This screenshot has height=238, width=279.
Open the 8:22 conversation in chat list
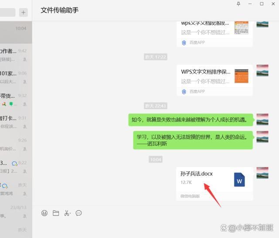16,167
